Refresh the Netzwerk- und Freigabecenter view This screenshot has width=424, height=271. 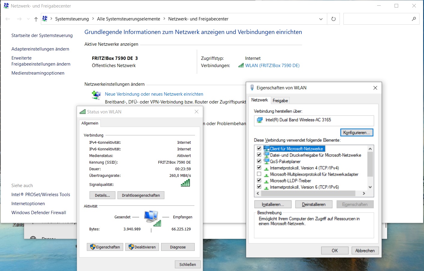[334, 19]
